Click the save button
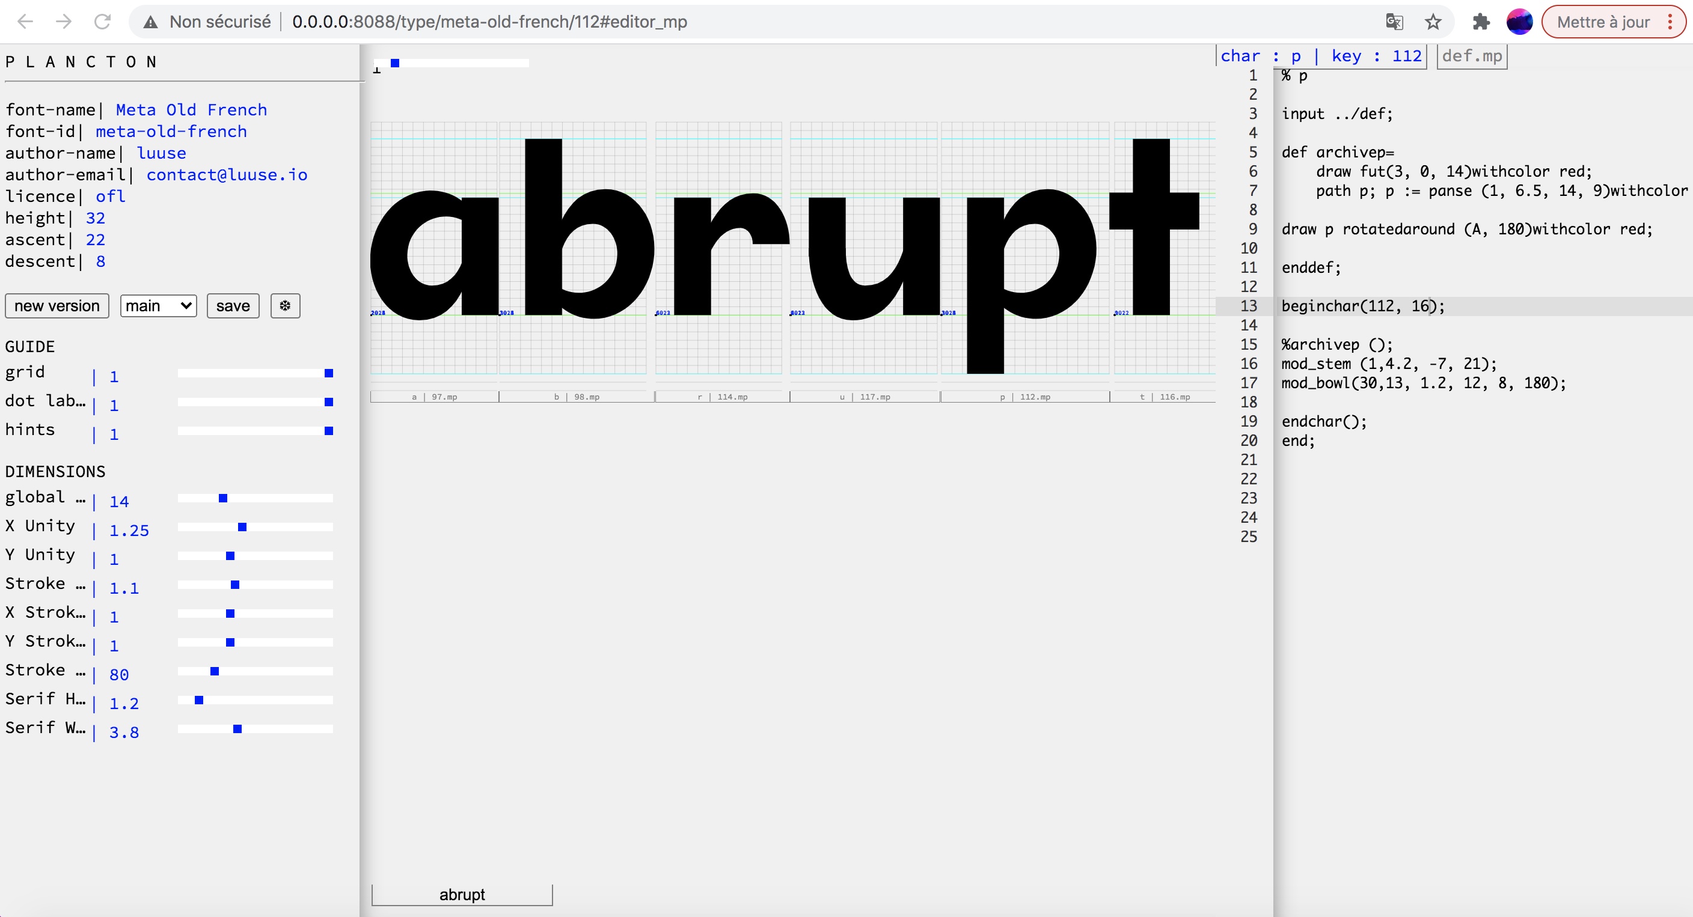Screen dimensions: 1693x917 (x=233, y=306)
